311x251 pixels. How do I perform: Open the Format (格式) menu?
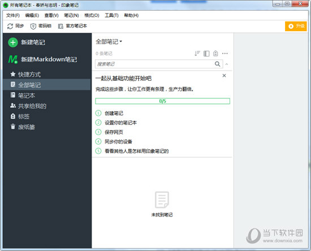[92, 15]
